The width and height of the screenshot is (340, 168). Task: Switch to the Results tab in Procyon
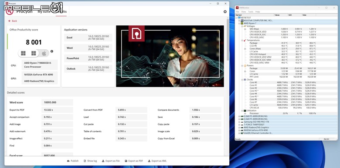(x=61, y=12)
